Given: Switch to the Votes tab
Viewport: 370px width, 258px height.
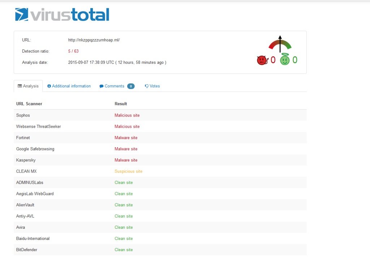Looking at the screenshot, I should [152, 86].
